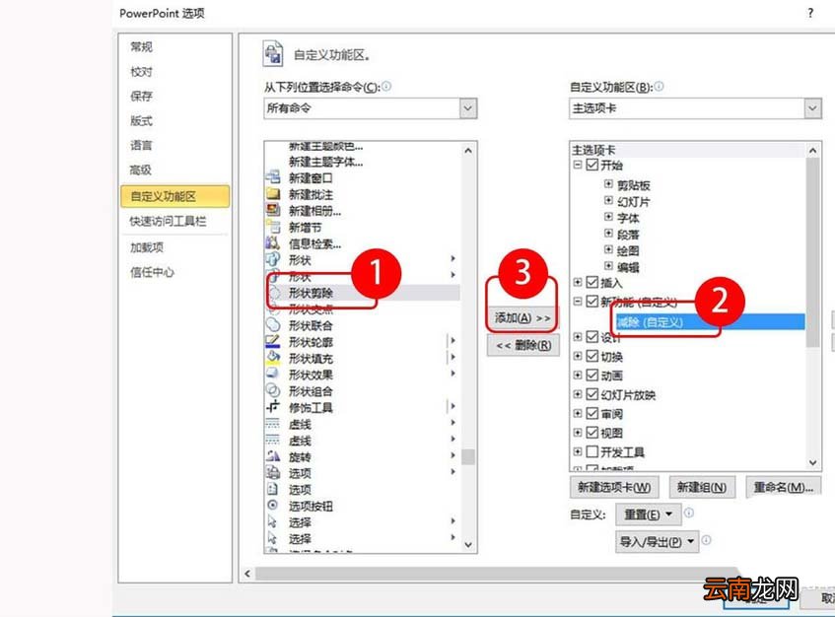
Task: Expand the 幻灯片放映 tree node
Action: [x=578, y=394]
